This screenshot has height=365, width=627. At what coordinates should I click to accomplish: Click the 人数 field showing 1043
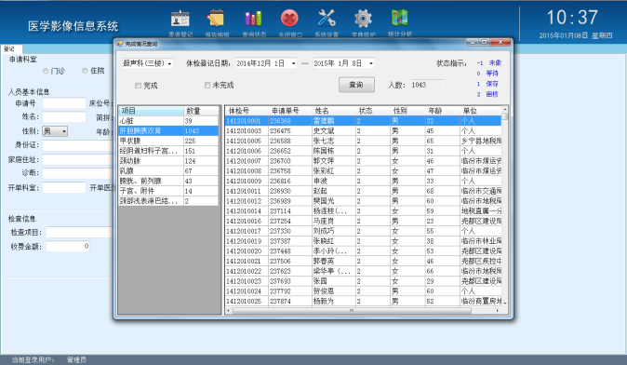coord(428,85)
